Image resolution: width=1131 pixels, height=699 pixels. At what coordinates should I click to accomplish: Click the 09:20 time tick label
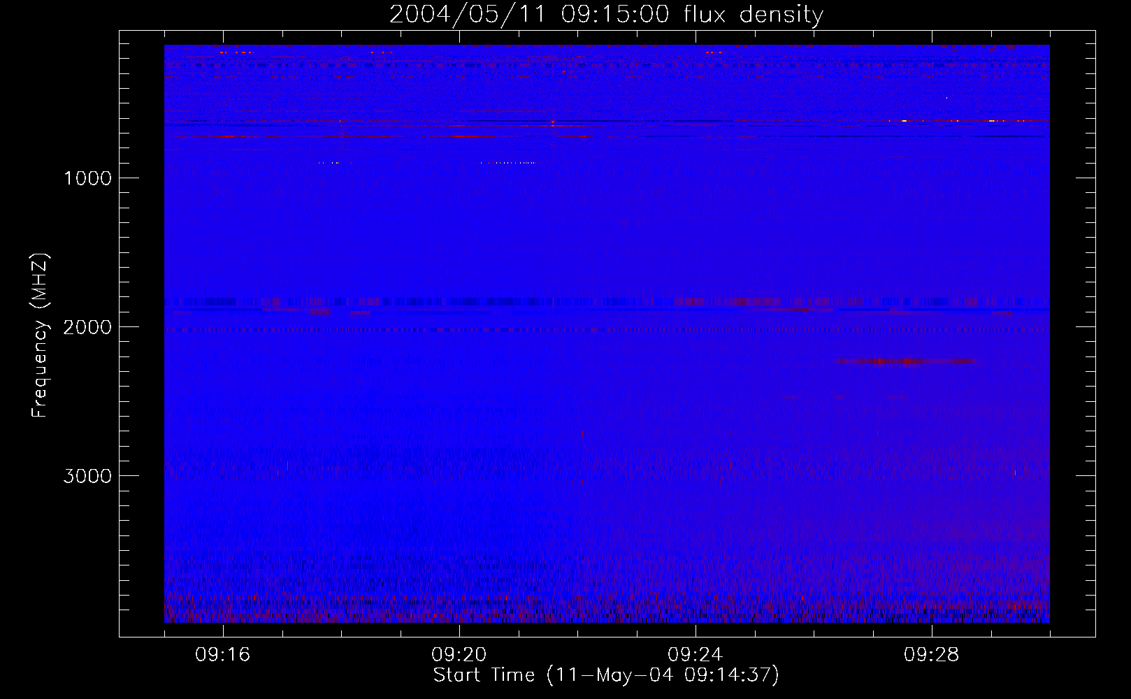point(459,655)
